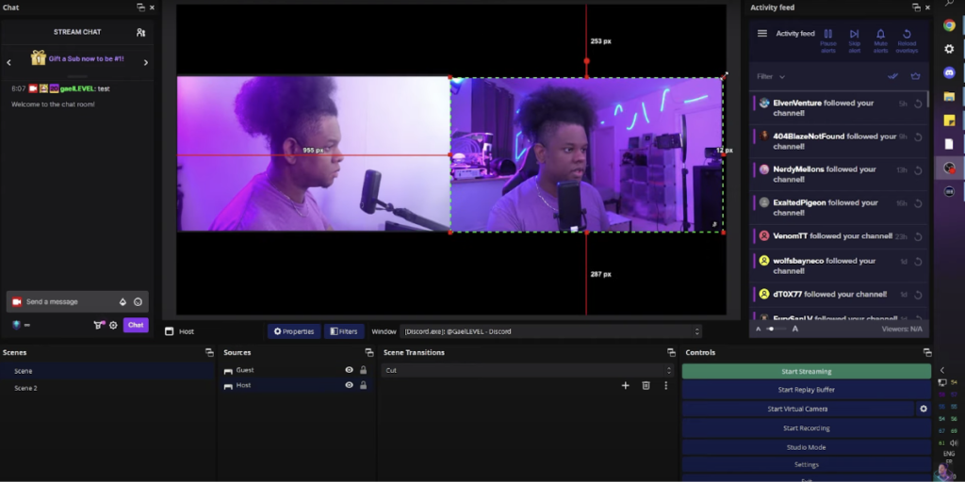Pause alerts in Activity feed

(x=827, y=40)
